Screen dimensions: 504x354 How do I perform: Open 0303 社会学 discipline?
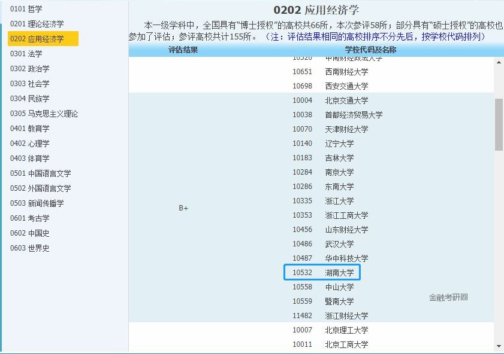pos(29,84)
